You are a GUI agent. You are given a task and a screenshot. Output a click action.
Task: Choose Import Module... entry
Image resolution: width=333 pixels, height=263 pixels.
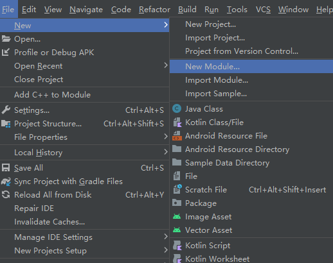(251, 80)
